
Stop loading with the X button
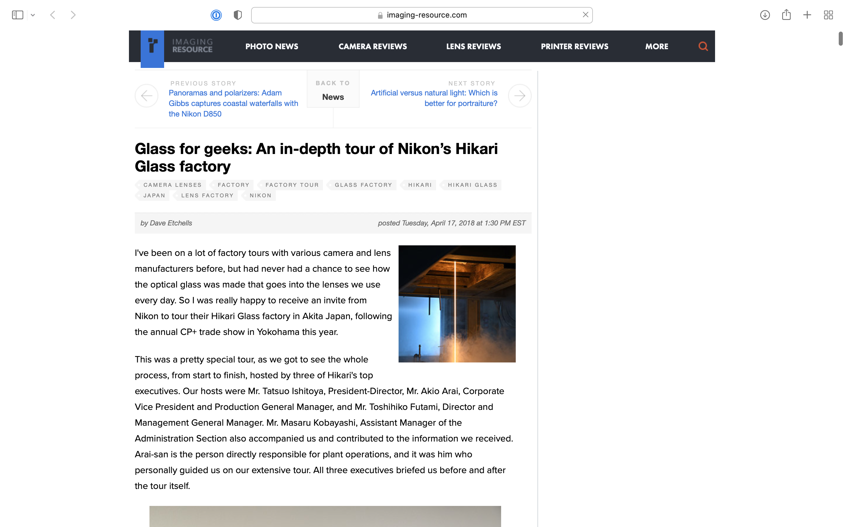pos(585,15)
